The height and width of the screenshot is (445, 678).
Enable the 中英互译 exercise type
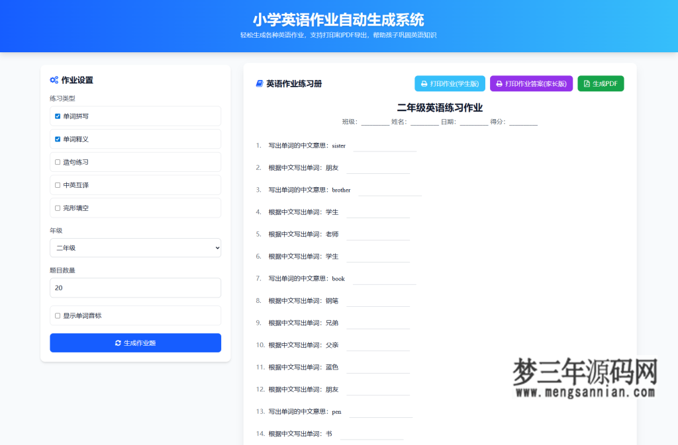click(x=57, y=184)
